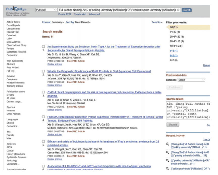Filter subjects by Toxicology
Viewport: 218px width, 175px height.
pos(12,161)
